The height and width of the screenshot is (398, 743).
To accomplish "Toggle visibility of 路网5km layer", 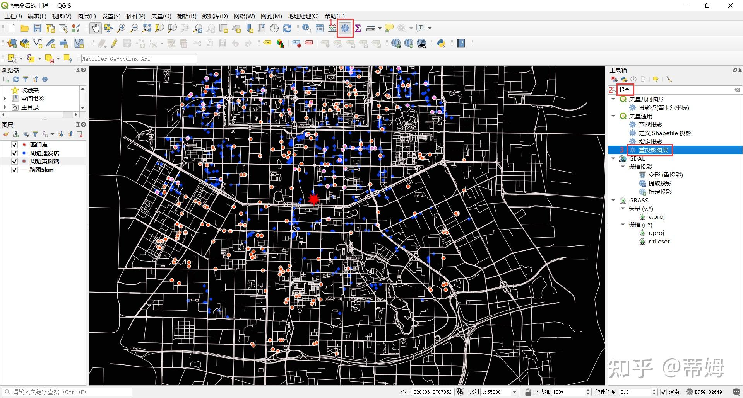I will tap(14, 170).
